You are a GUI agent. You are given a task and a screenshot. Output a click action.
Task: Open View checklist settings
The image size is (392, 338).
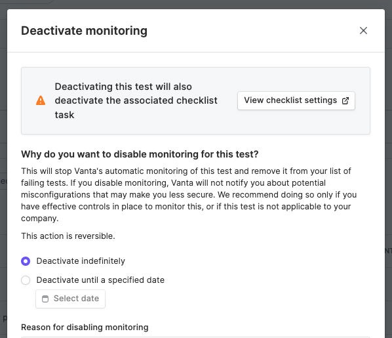click(x=296, y=100)
